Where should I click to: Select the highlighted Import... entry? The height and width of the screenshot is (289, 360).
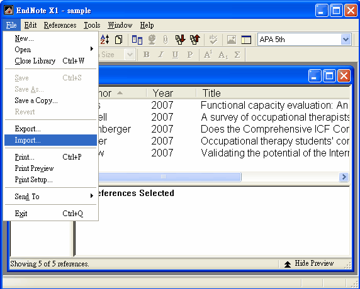[51, 140]
